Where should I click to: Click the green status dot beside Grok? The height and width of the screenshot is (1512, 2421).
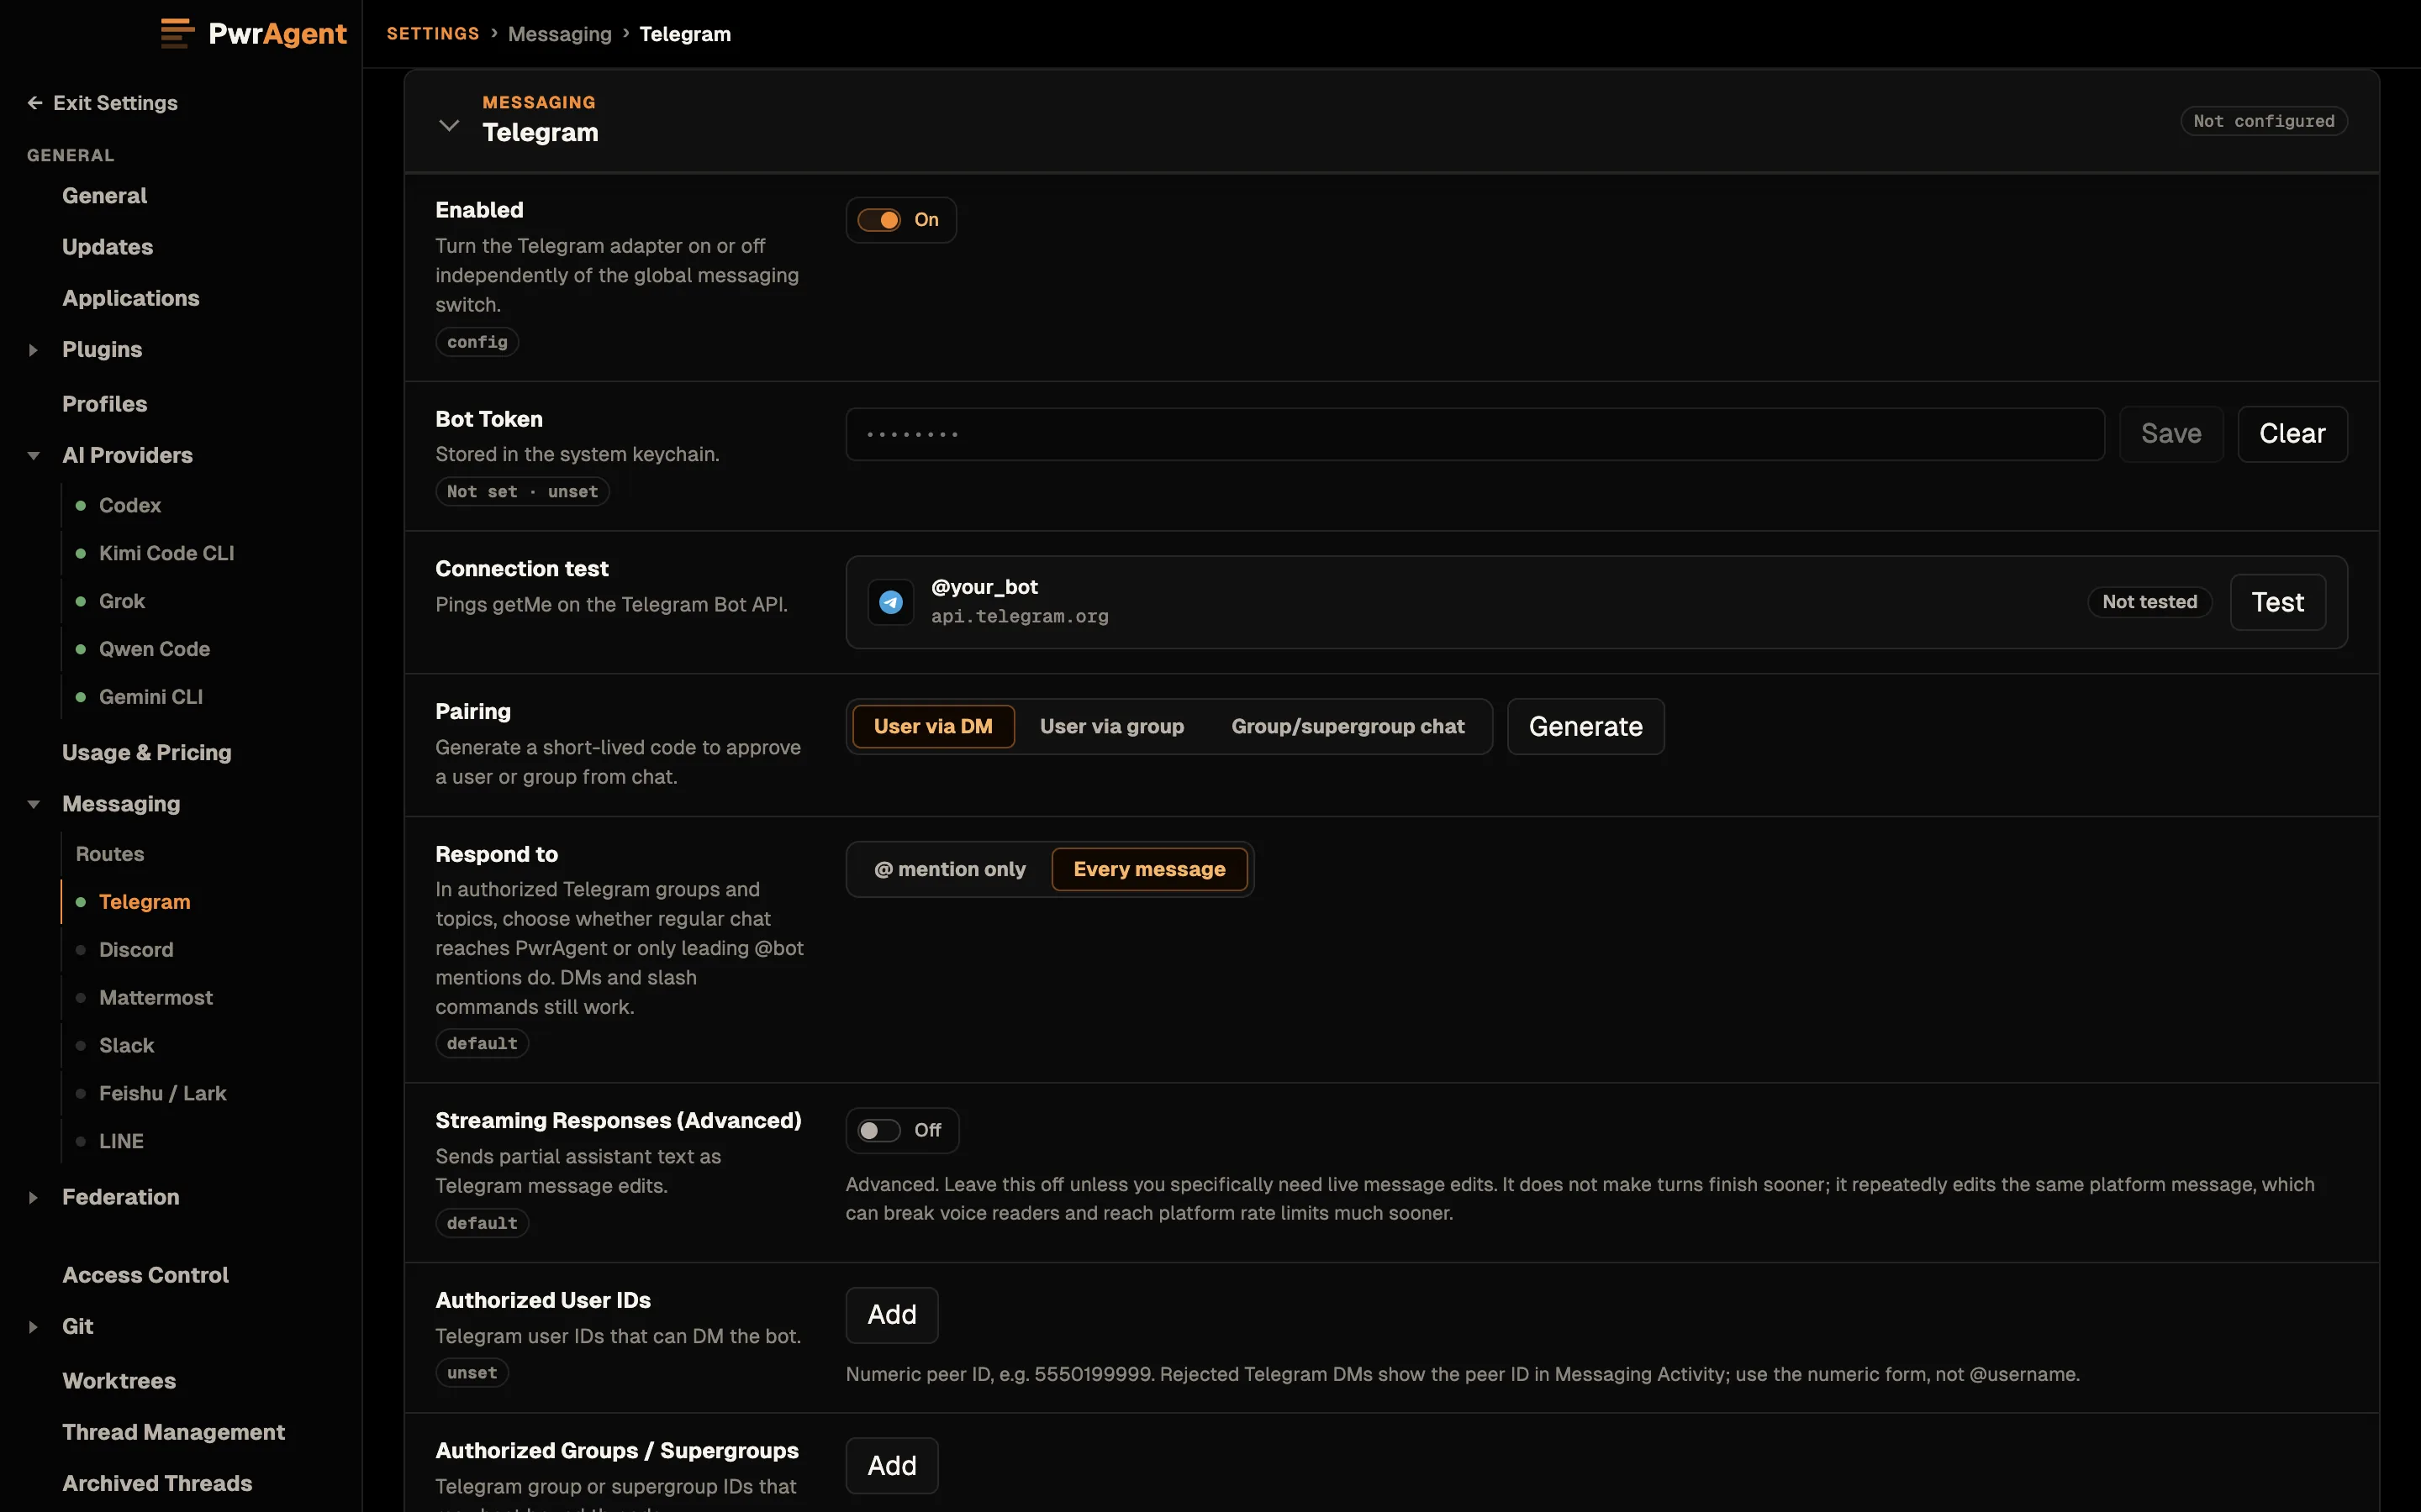click(x=81, y=601)
